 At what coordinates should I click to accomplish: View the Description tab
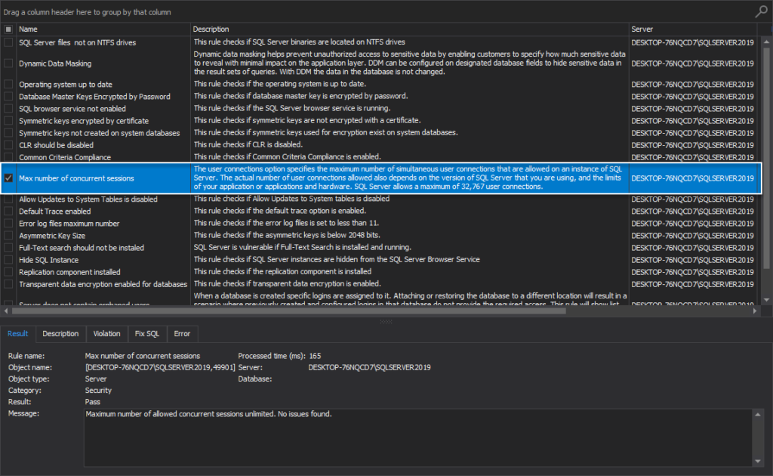(x=60, y=333)
